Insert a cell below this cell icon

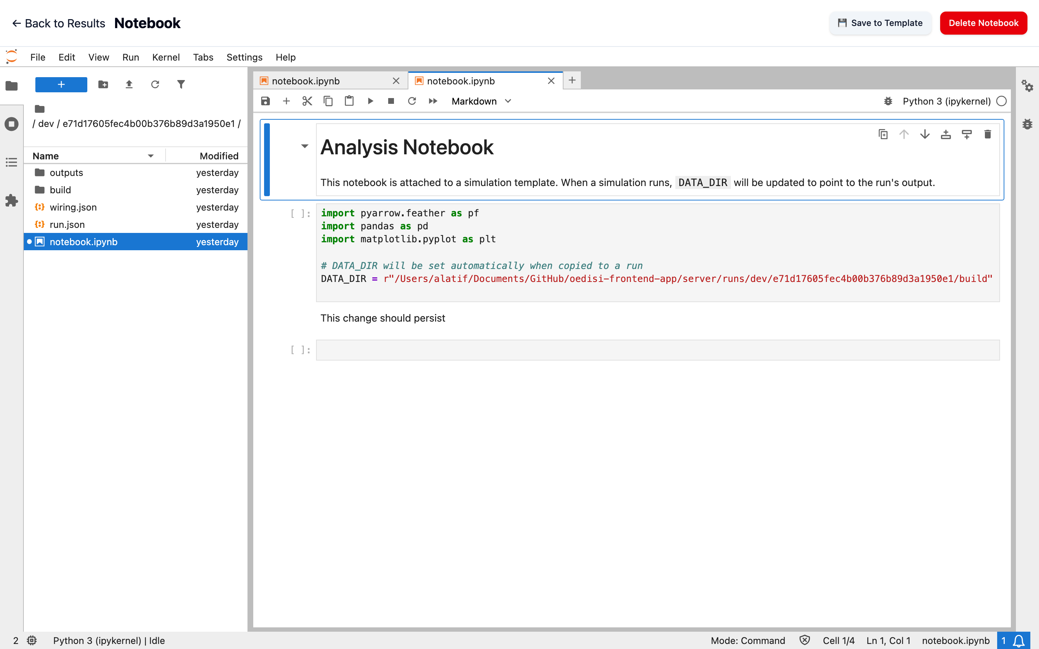point(966,134)
